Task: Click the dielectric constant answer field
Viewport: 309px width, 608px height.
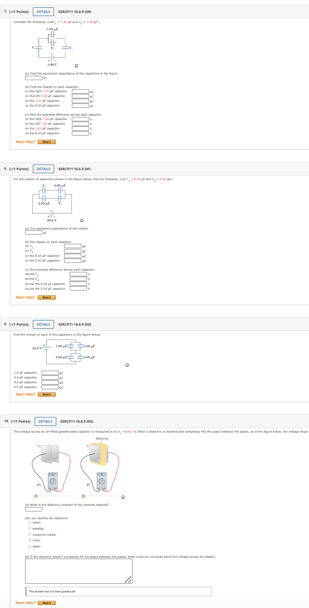Action: [x=33, y=509]
